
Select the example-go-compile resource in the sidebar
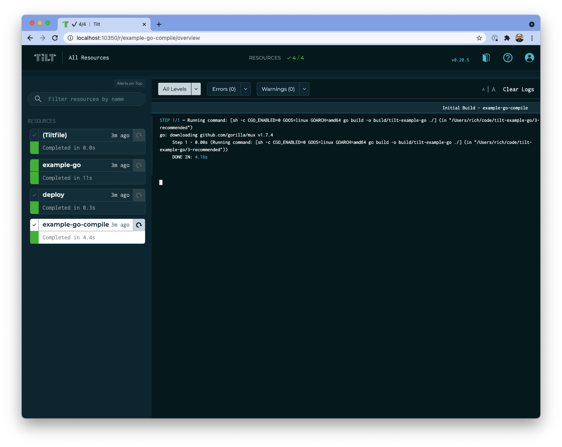pyautogui.click(x=75, y=225)
